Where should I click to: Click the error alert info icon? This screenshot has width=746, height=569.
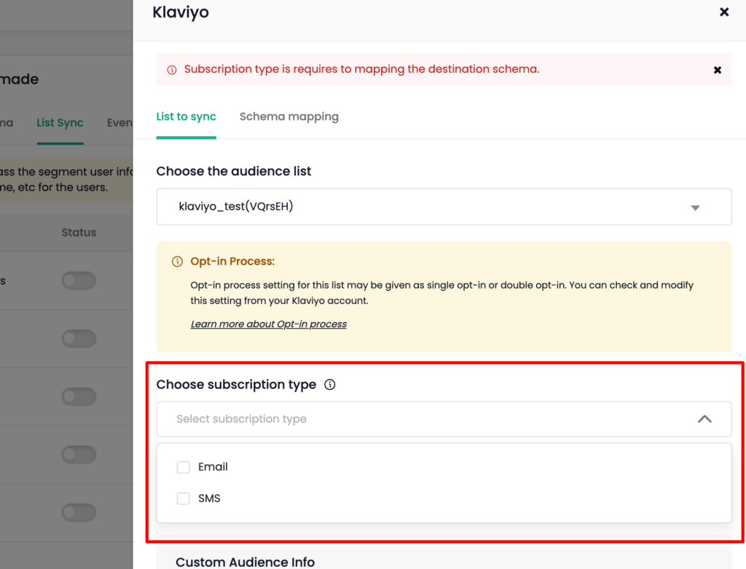[x=172, y=70]
